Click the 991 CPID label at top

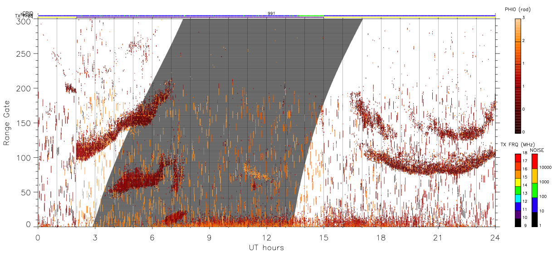[271, 13]
